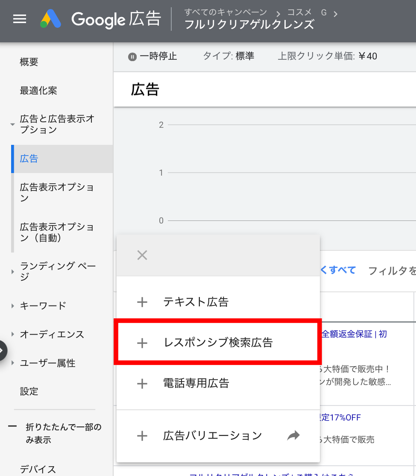Open the ad headline with 17%OFF
Image resolution: width=416 pixels, height=476 pixels.
340,417
